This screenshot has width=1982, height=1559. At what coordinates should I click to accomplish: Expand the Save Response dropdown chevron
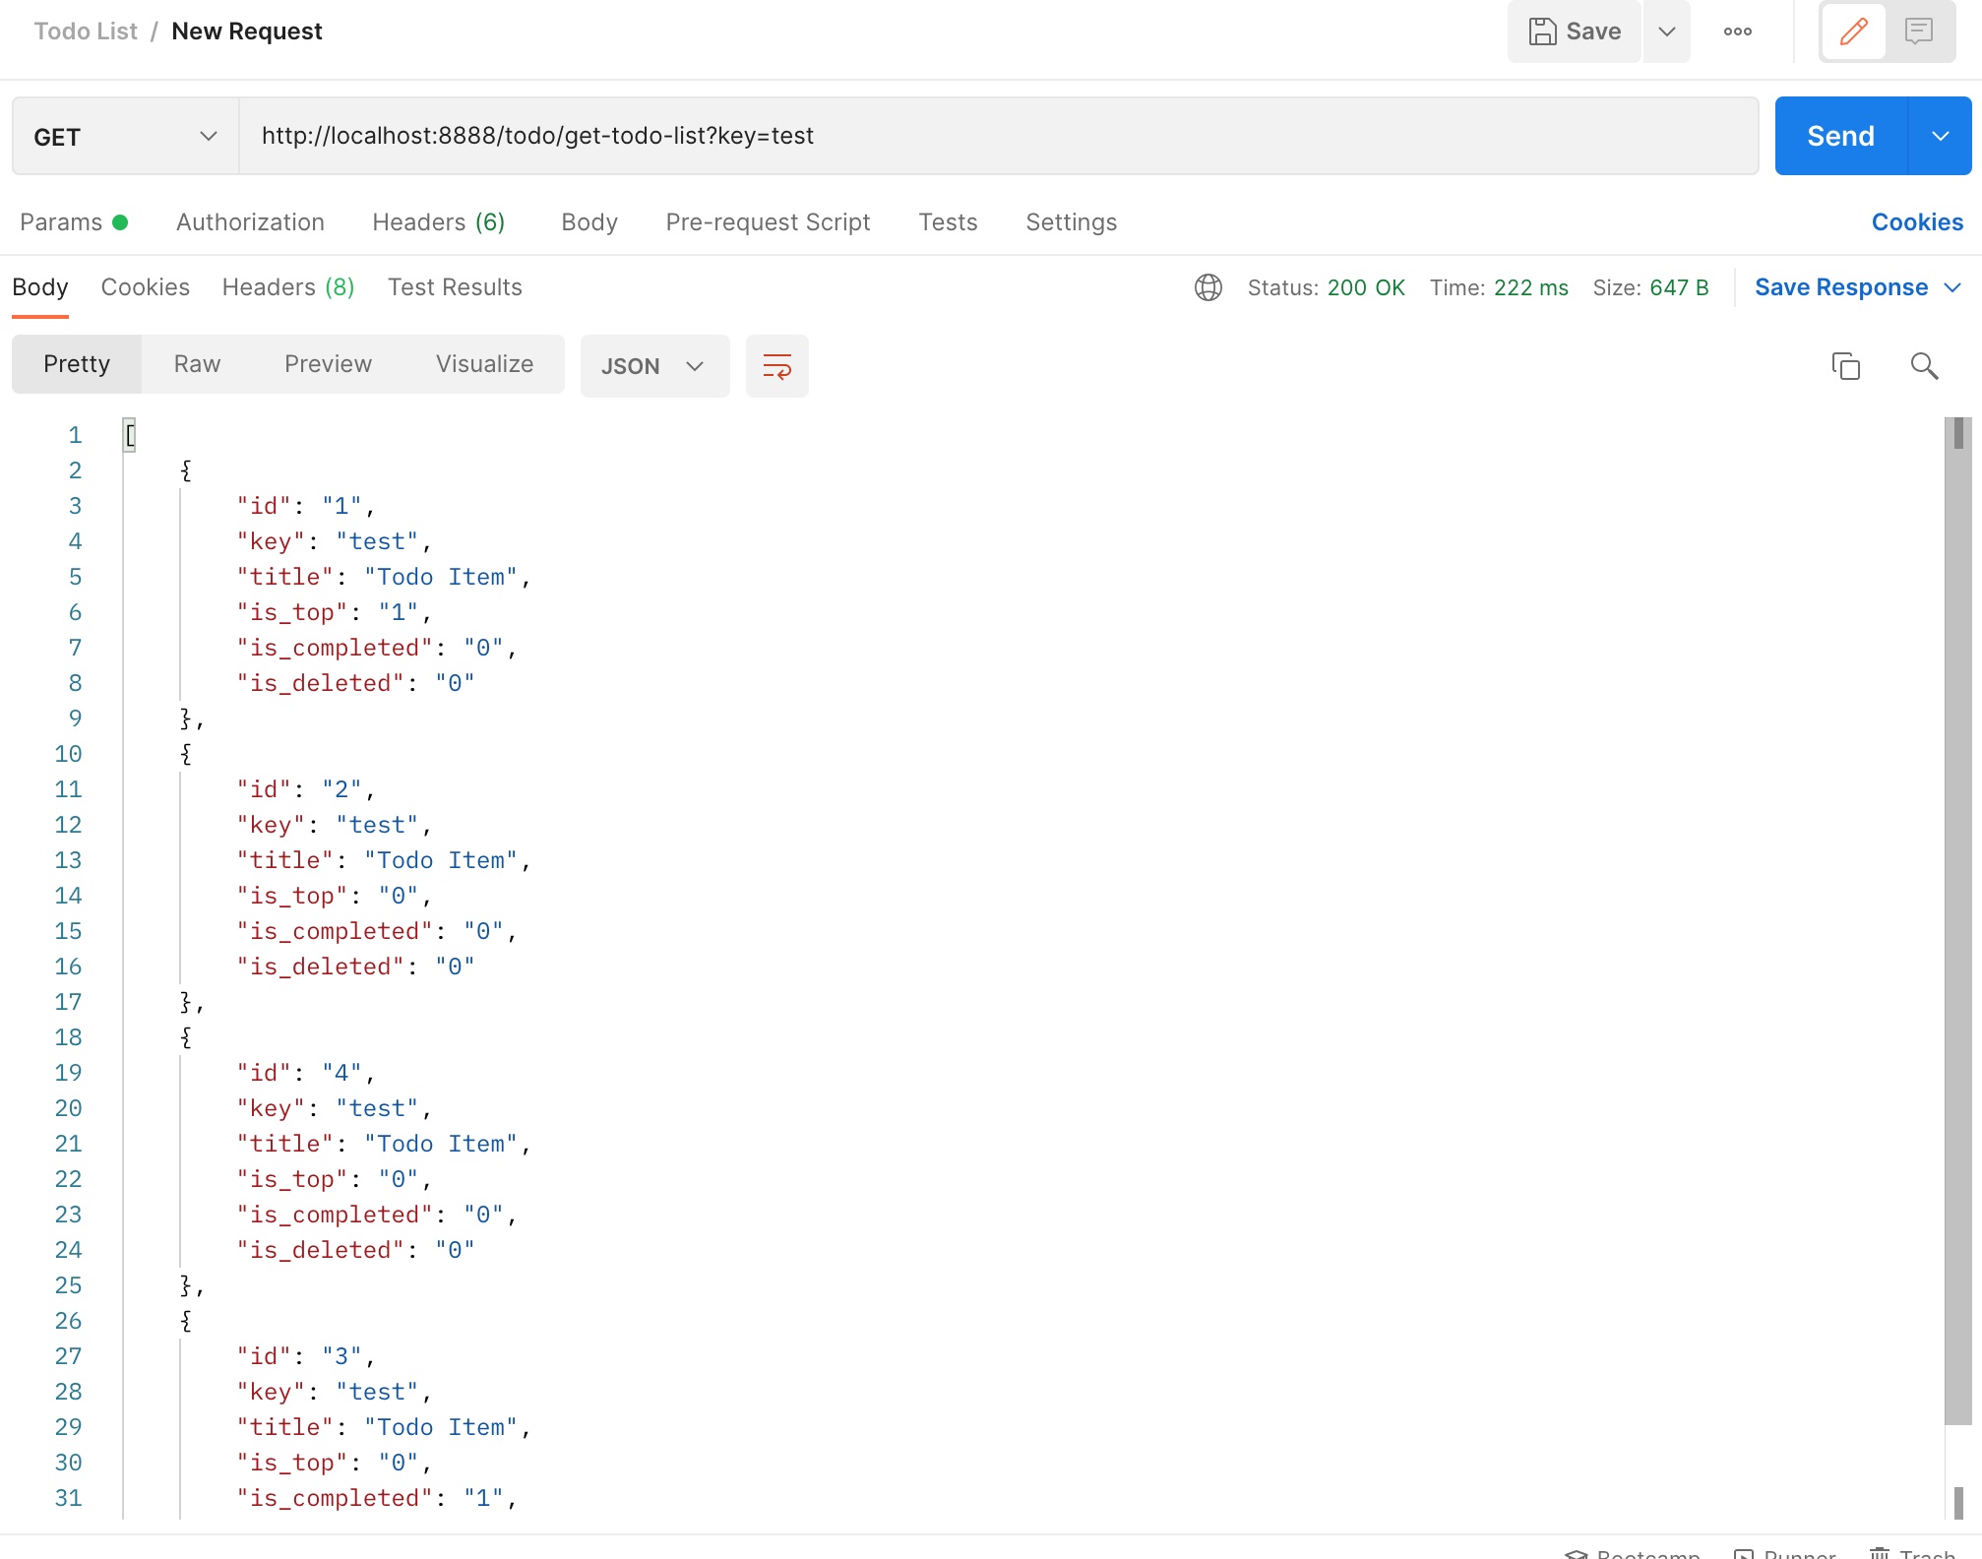[1952, 287]
